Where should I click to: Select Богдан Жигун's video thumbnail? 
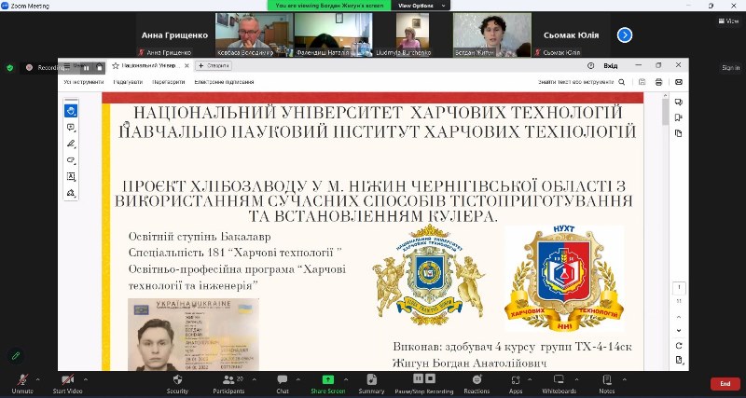(492, 34)
